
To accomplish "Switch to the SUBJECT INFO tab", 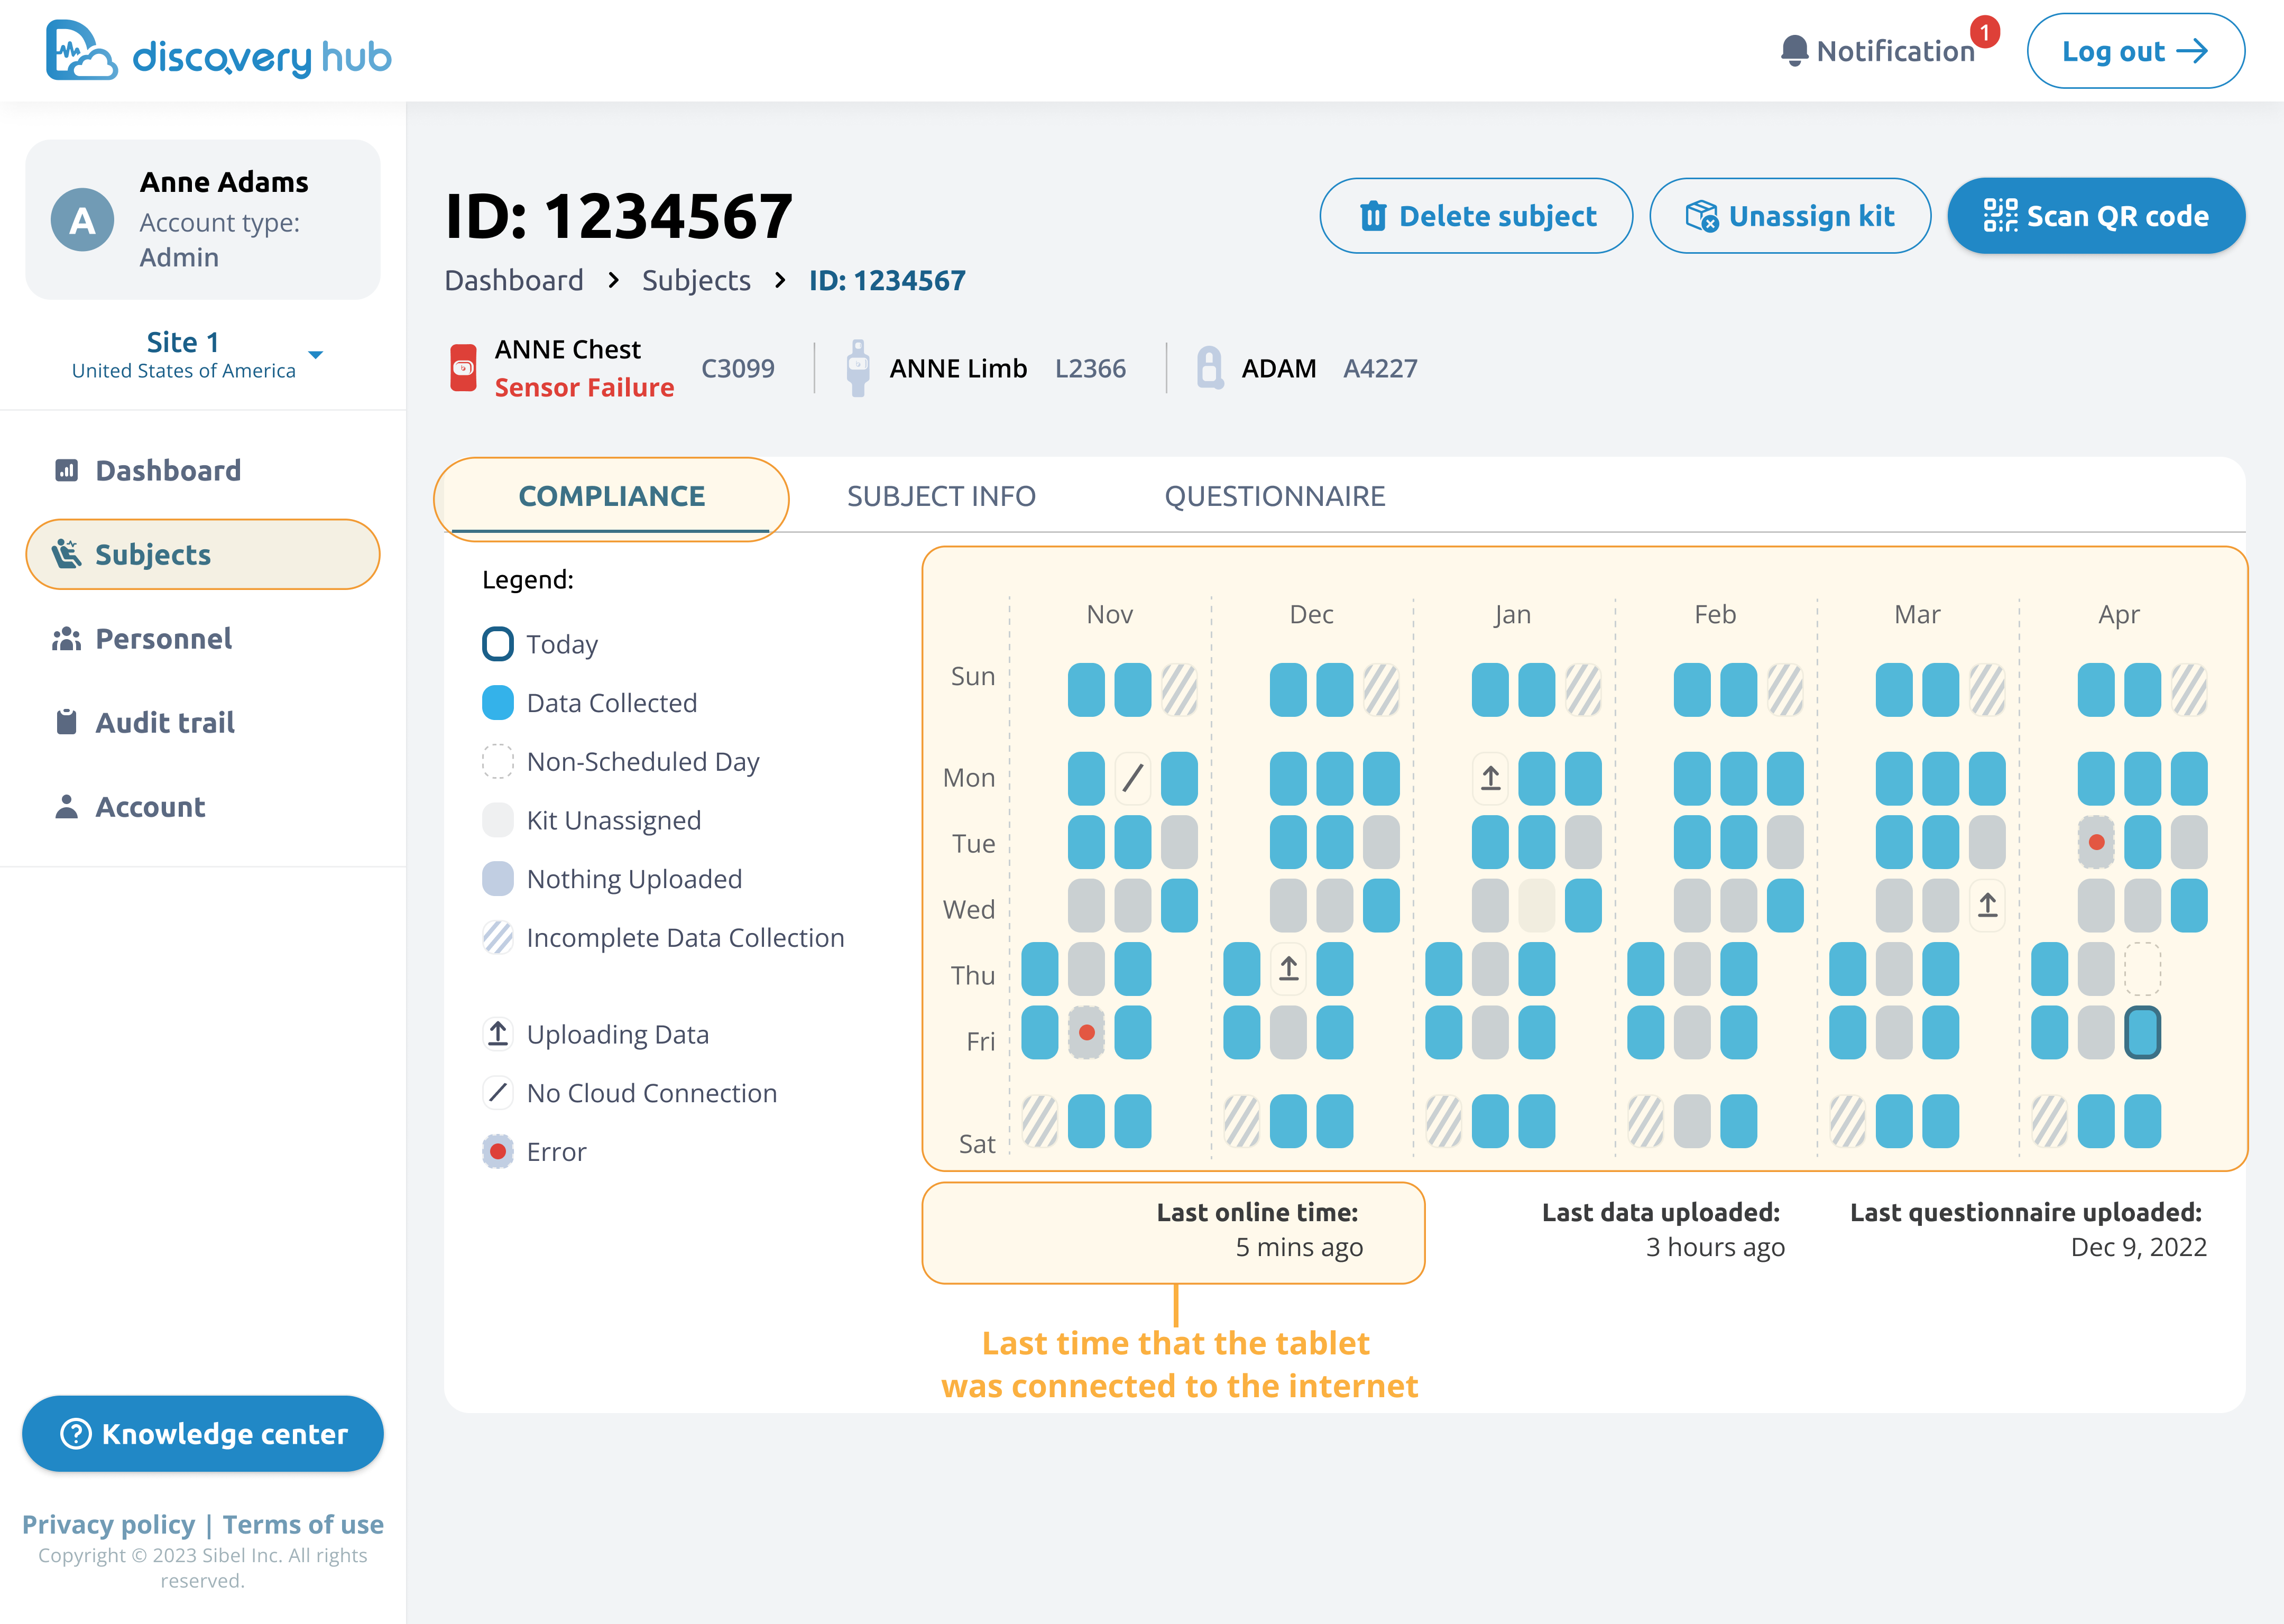I will pos(941,496).
